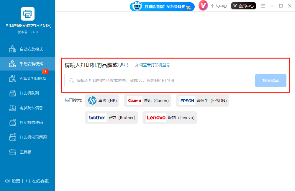The image size is (295, 191).
Task: Open the 如何查看打印机型号 help link
Action: pyautogui.click(x=153, y=65)
